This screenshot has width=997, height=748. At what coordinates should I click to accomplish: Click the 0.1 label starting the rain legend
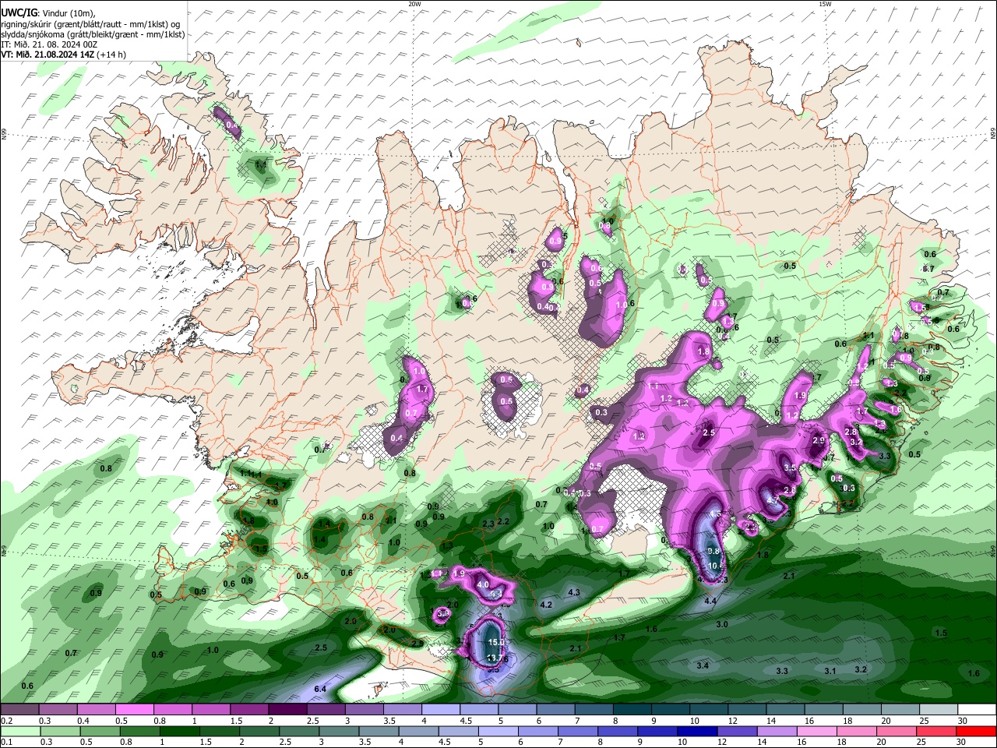[x=5, y=743]
